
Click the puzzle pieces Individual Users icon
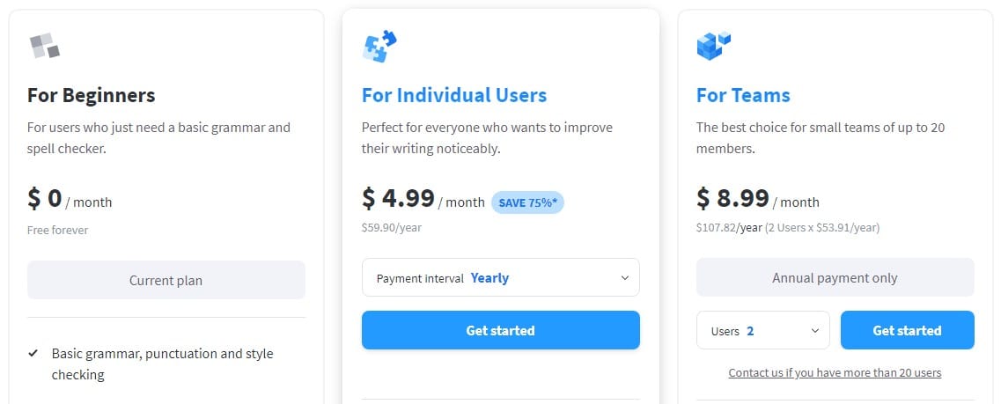coord(379,46)
